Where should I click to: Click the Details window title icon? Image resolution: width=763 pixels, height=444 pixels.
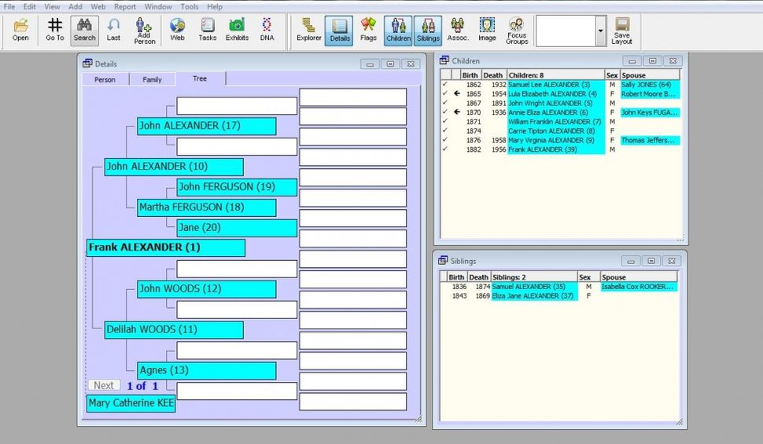point(87,63)
